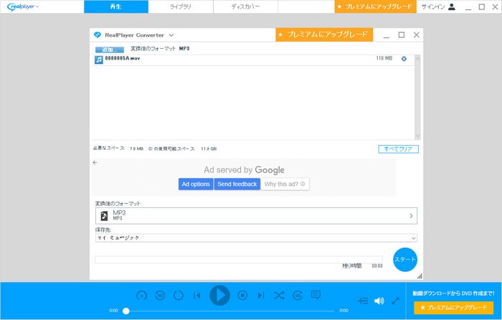Click the previous track button
This screenshot has width=502, height=320.
197,296
